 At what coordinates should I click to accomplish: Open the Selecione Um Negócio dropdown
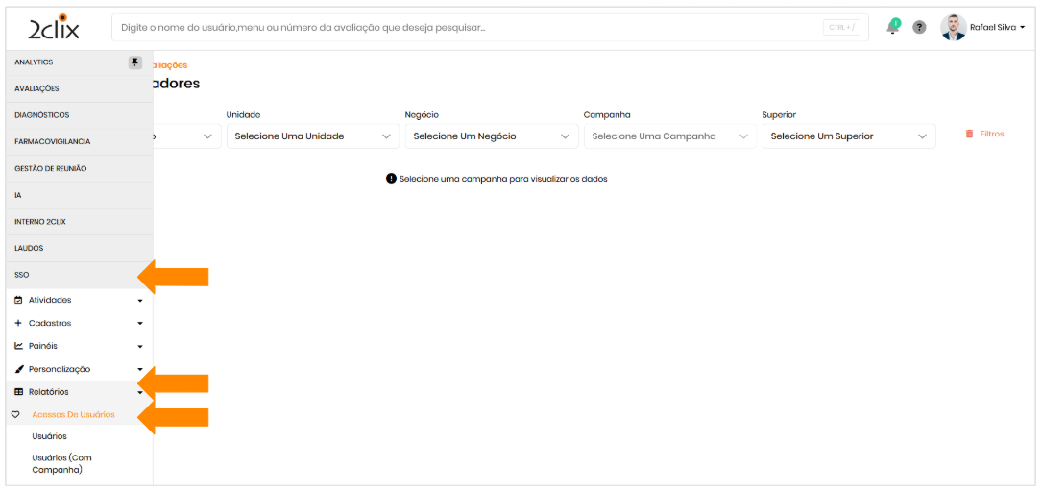tap(491, 136)
